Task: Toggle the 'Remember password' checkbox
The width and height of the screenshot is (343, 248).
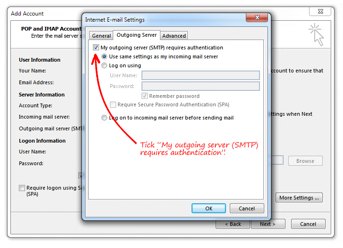Action: [145, 96]
